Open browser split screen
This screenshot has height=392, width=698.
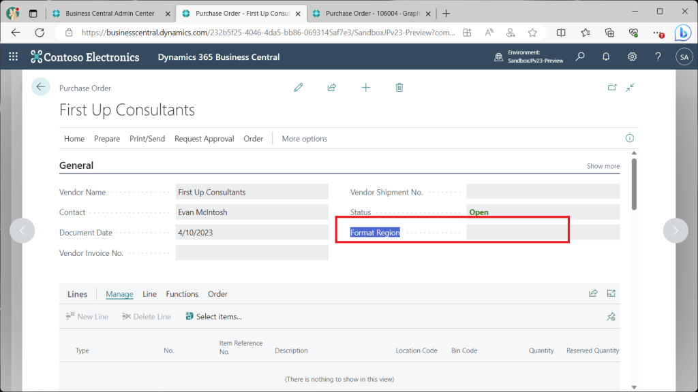[561, 33]
